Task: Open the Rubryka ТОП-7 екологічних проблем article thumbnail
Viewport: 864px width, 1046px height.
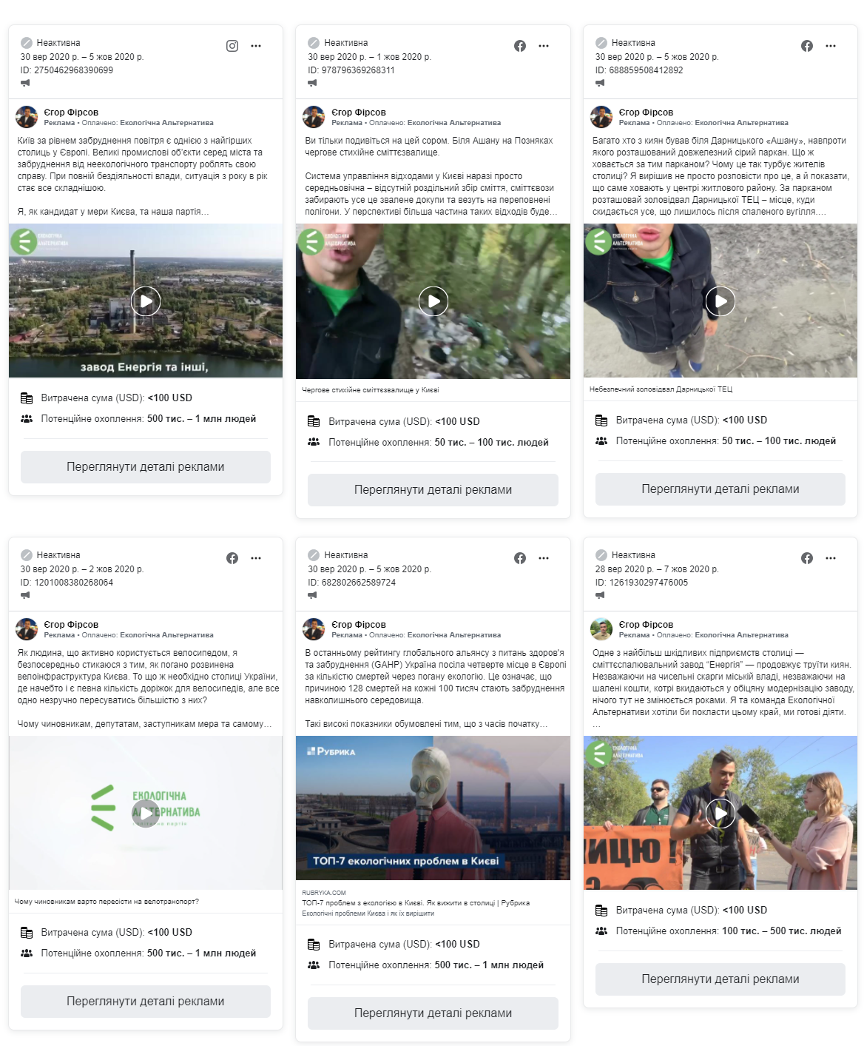Action: click(433, 808)
